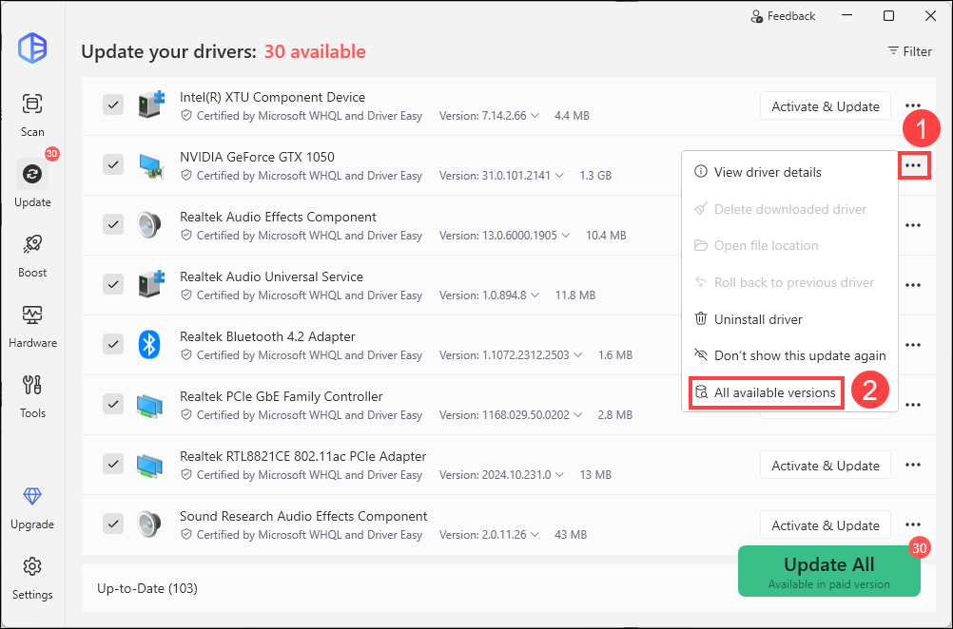Click Activate & Update for Sound Research

(x=826, y=525)
